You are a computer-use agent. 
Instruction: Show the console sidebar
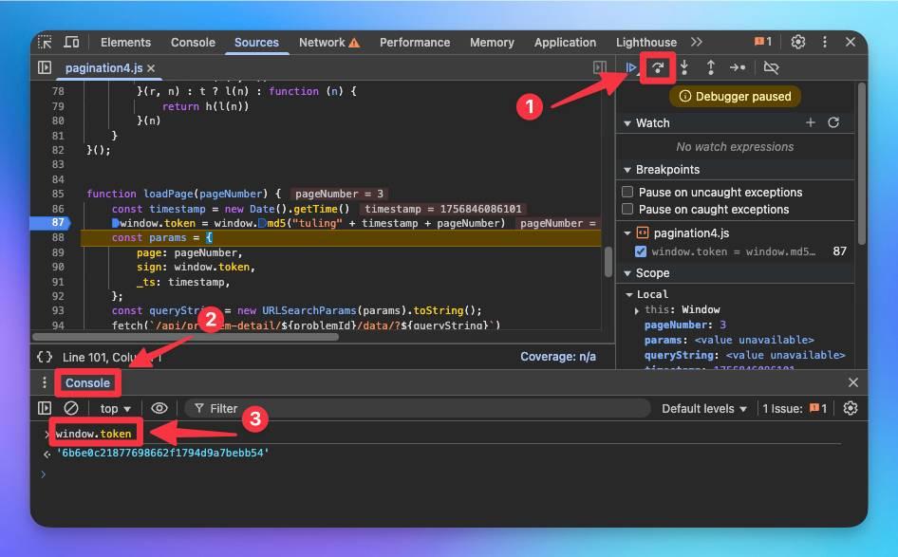(45, 408)
